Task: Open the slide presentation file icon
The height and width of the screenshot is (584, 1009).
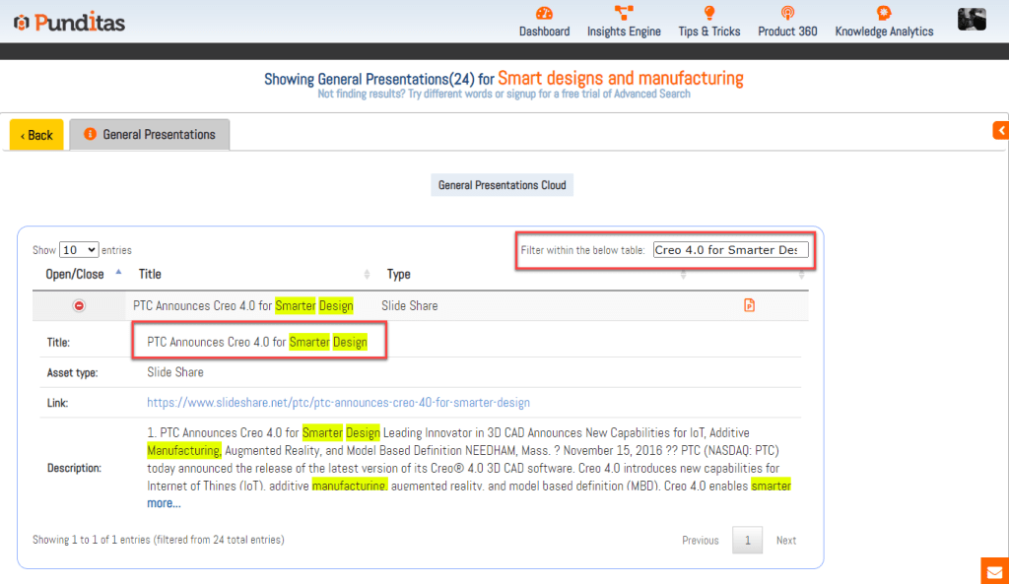Action: pyautogui.click(x=750, y=306)
